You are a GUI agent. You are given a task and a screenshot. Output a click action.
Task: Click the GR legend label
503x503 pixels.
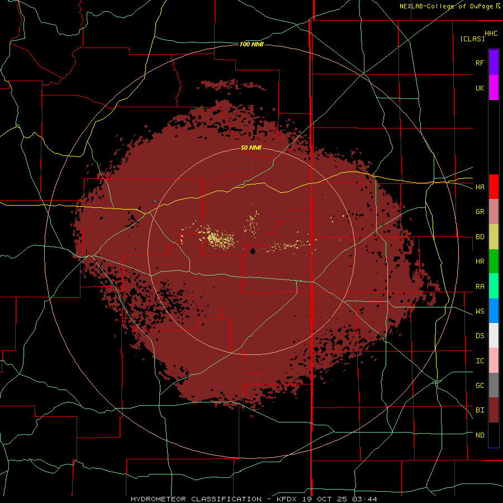click(480, 212)
